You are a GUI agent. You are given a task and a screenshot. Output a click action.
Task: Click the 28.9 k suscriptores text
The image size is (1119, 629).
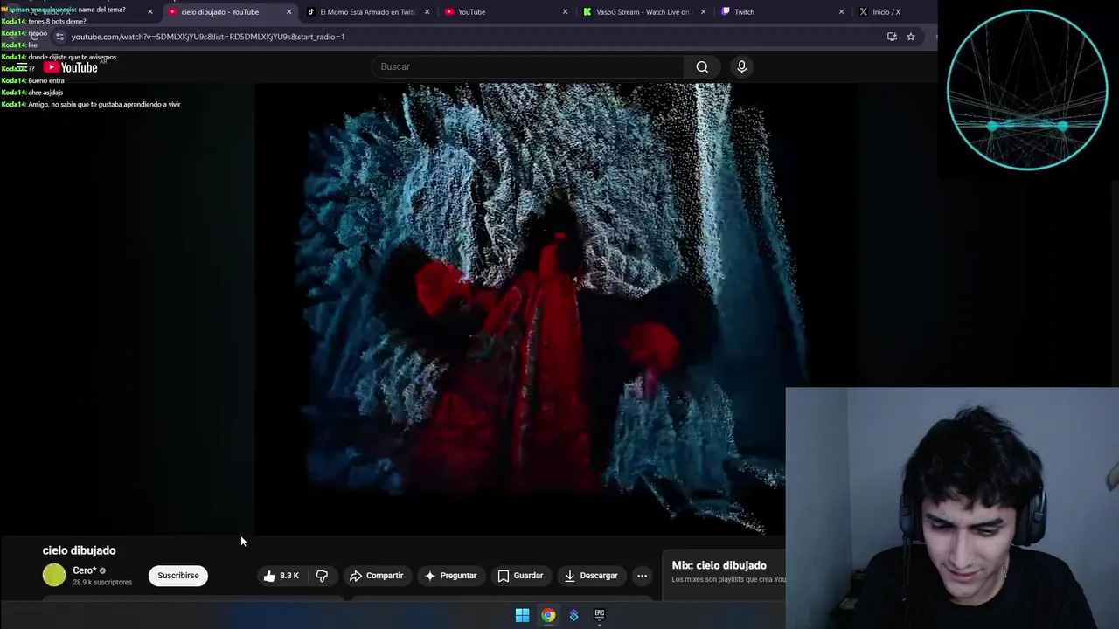pos(102,583)
